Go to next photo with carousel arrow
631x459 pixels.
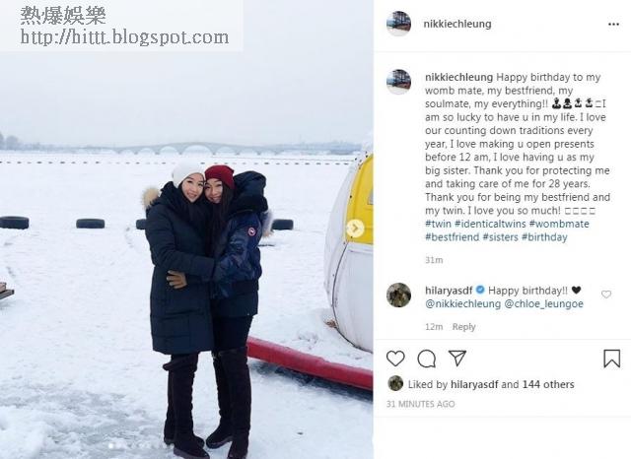tap(355, 228)
